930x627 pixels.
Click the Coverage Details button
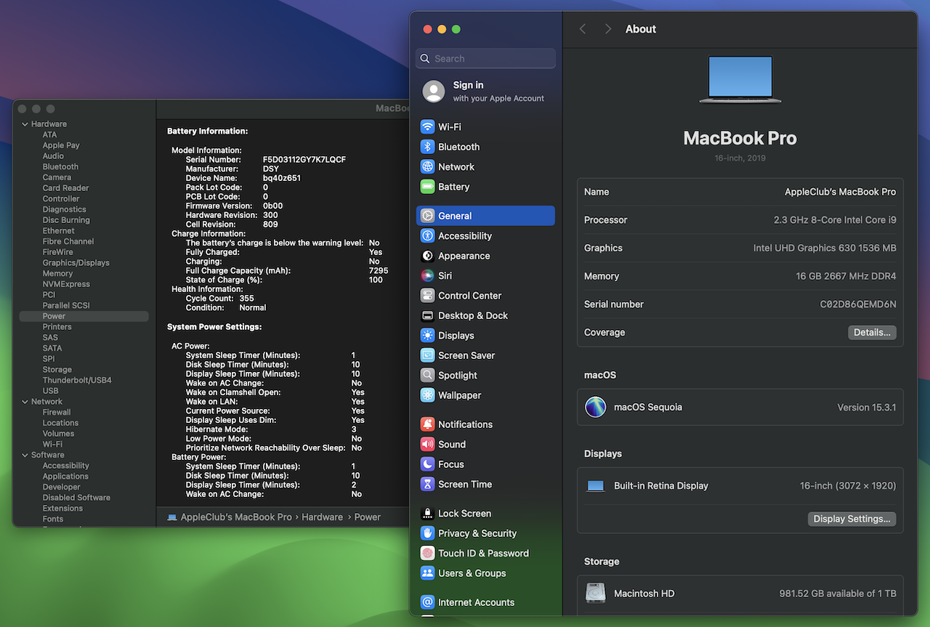pyautogui.click(x=872, y=332)
